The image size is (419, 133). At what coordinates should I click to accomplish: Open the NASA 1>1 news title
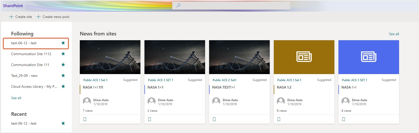pos(155,87)
